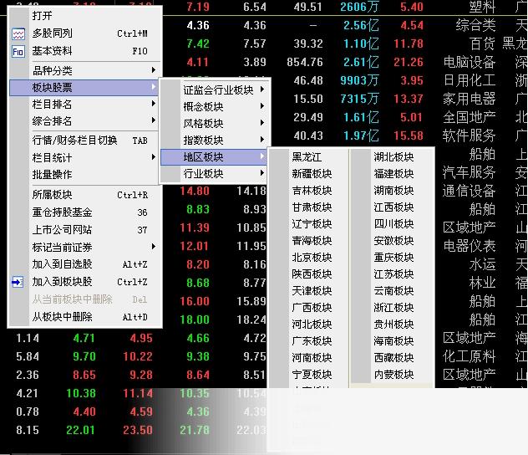
Task: Click the F10 基本资料 icon
Action: pyautogui.click(x=18, y=52)
